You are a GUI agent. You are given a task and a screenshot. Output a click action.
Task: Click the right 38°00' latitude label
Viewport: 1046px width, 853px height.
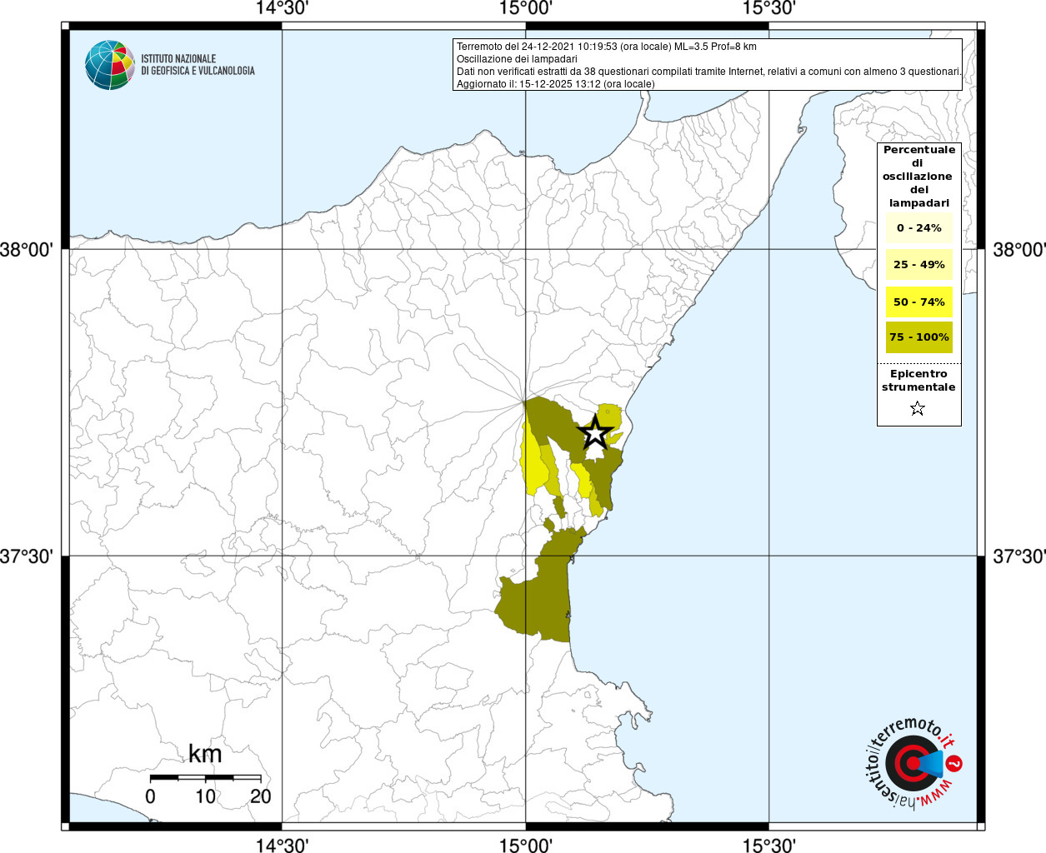[x=1018, y=249]
